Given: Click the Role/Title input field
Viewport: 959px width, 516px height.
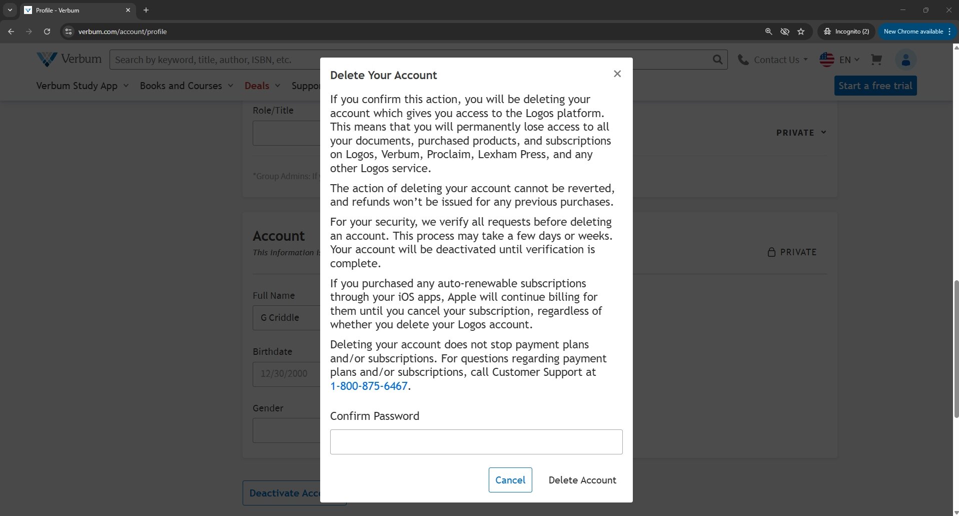Looking at the screenshot, I should (287, 133).
